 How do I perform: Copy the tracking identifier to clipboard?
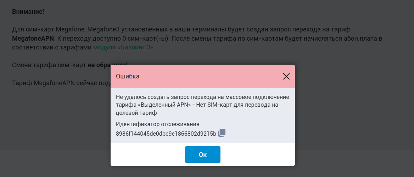tap(222, 133)
